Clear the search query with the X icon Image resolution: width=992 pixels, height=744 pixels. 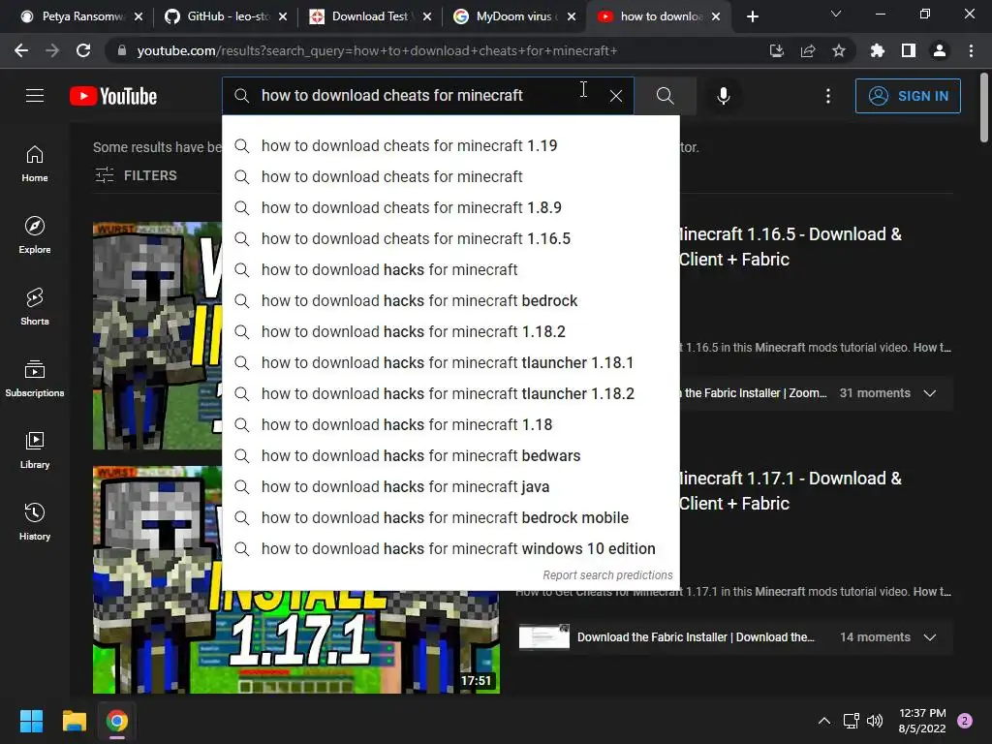pyautogui.click(x=615, y=96)
